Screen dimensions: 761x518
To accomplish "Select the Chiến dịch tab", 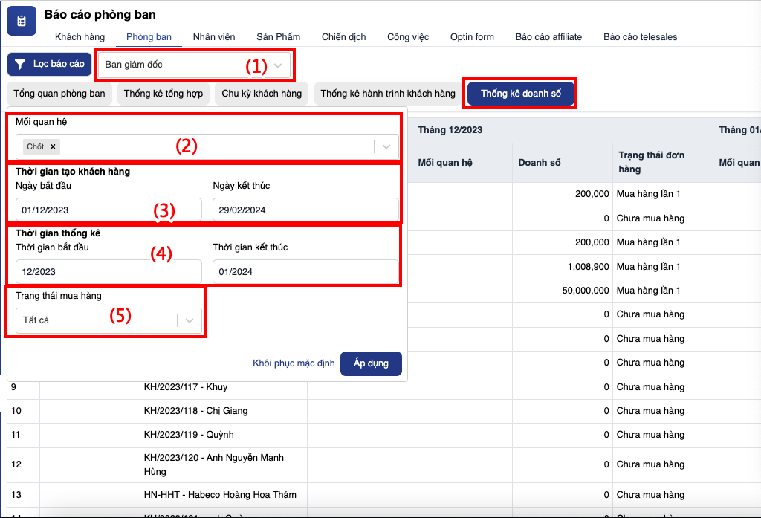I will pos(343,37).
